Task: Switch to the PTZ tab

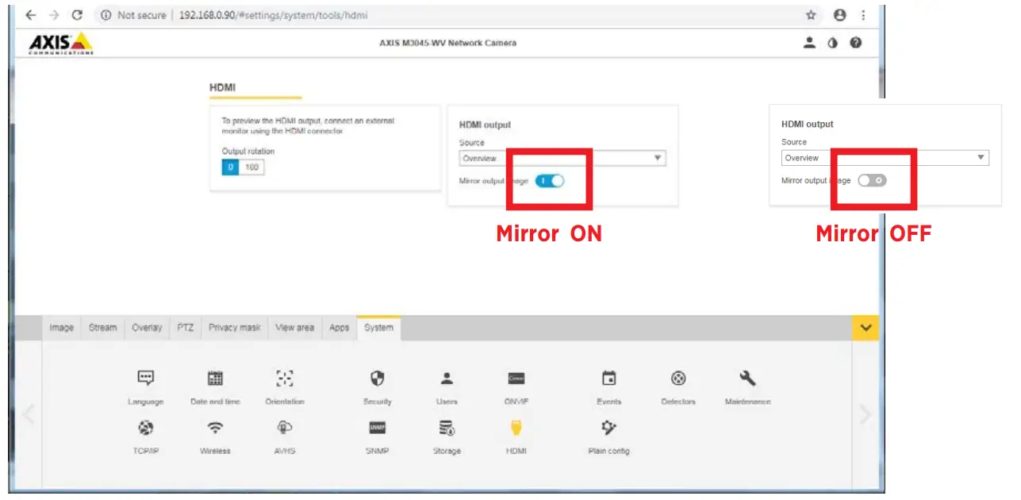Action: point(185,327)
